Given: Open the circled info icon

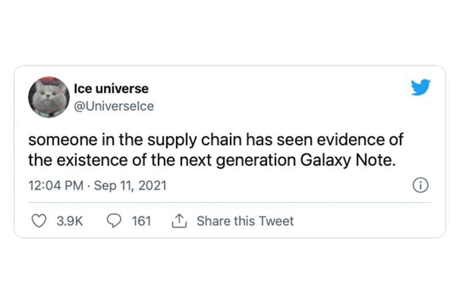Looking at the screenshot, I should 421,185.
